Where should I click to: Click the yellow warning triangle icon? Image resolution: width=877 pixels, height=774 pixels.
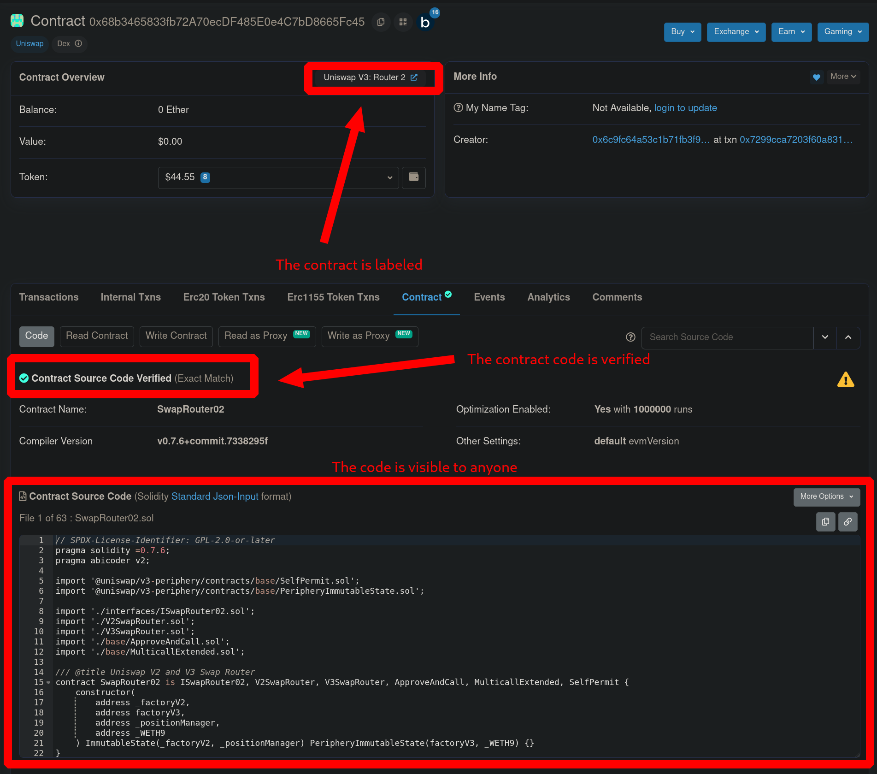pos(845,380)
